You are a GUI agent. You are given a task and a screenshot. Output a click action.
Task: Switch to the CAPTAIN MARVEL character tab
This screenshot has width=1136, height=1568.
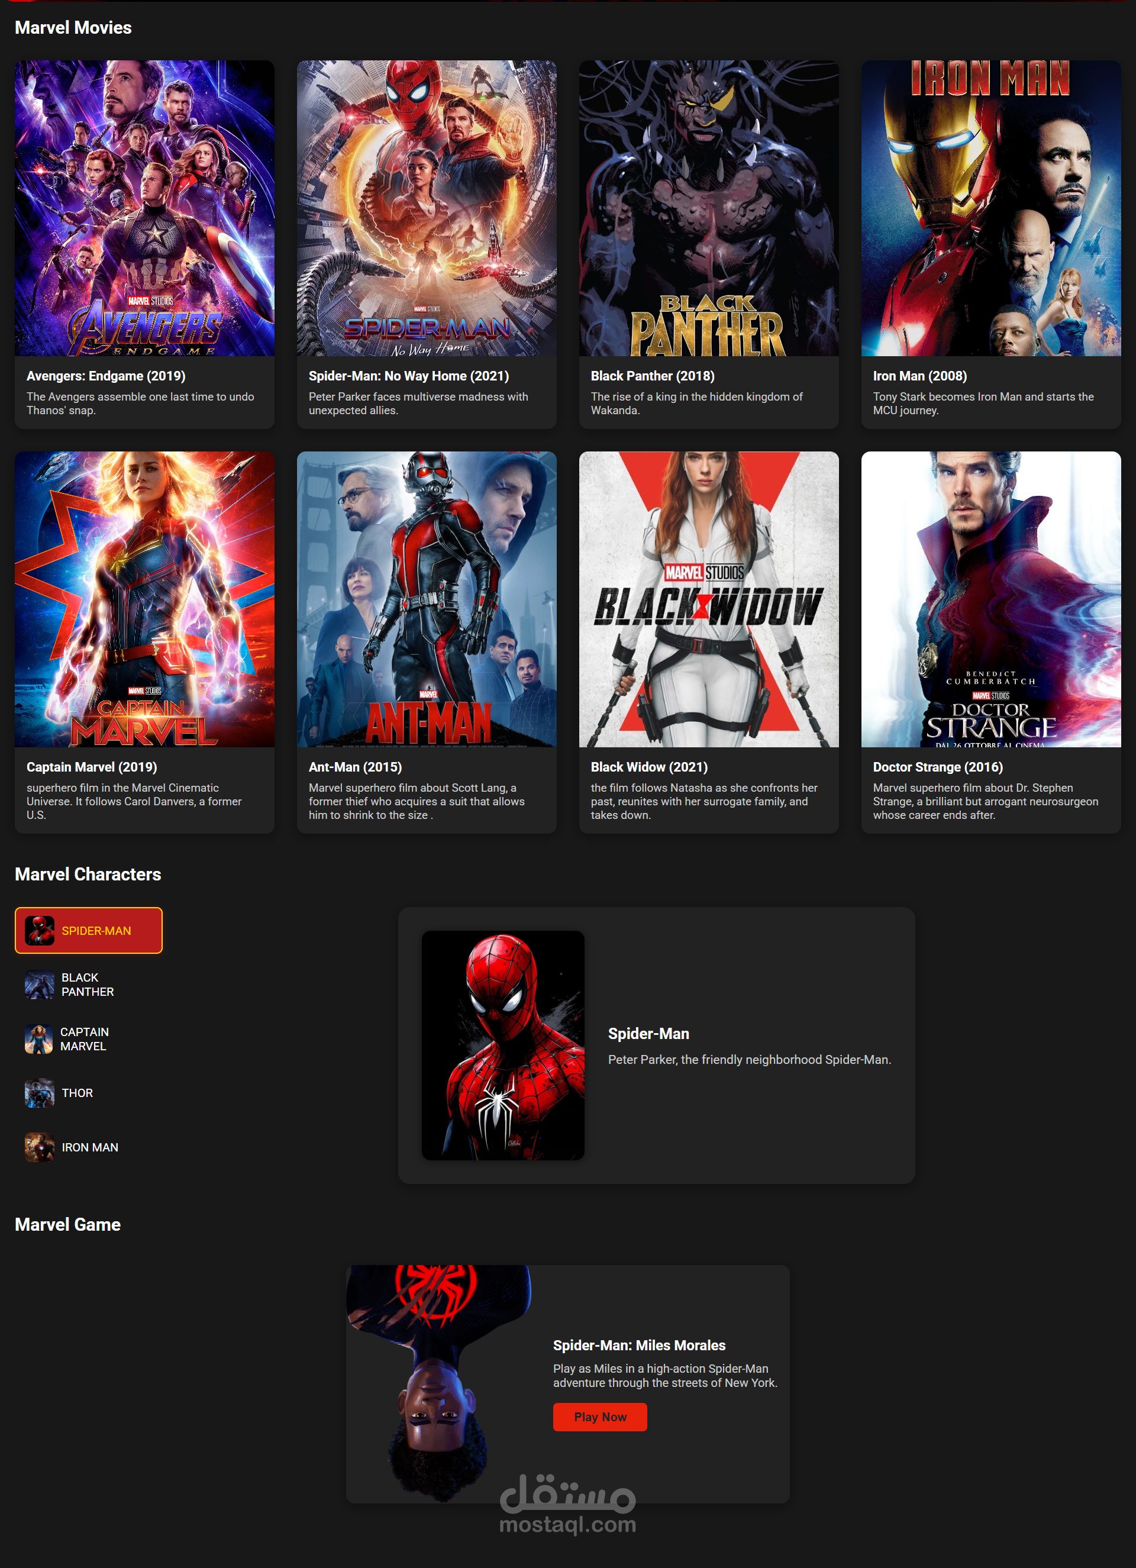[89, 1039]
